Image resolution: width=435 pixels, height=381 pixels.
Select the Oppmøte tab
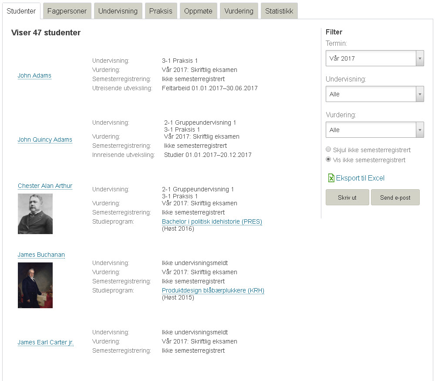(199, 11)
